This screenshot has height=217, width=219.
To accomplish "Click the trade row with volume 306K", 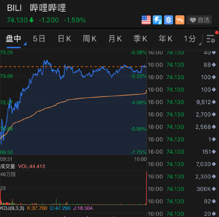I will pyautogui.click(x=182, y=189).
